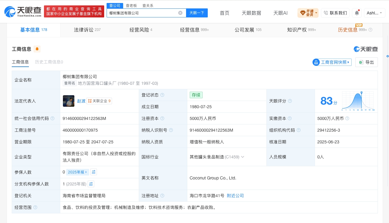Select the 基本信息 tab

click(34, 30)
